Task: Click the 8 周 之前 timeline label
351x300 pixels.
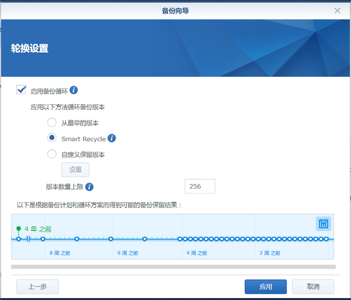Action: 60,253
